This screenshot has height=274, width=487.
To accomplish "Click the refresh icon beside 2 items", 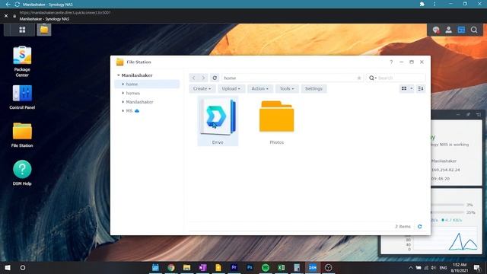I will [419, 227].
